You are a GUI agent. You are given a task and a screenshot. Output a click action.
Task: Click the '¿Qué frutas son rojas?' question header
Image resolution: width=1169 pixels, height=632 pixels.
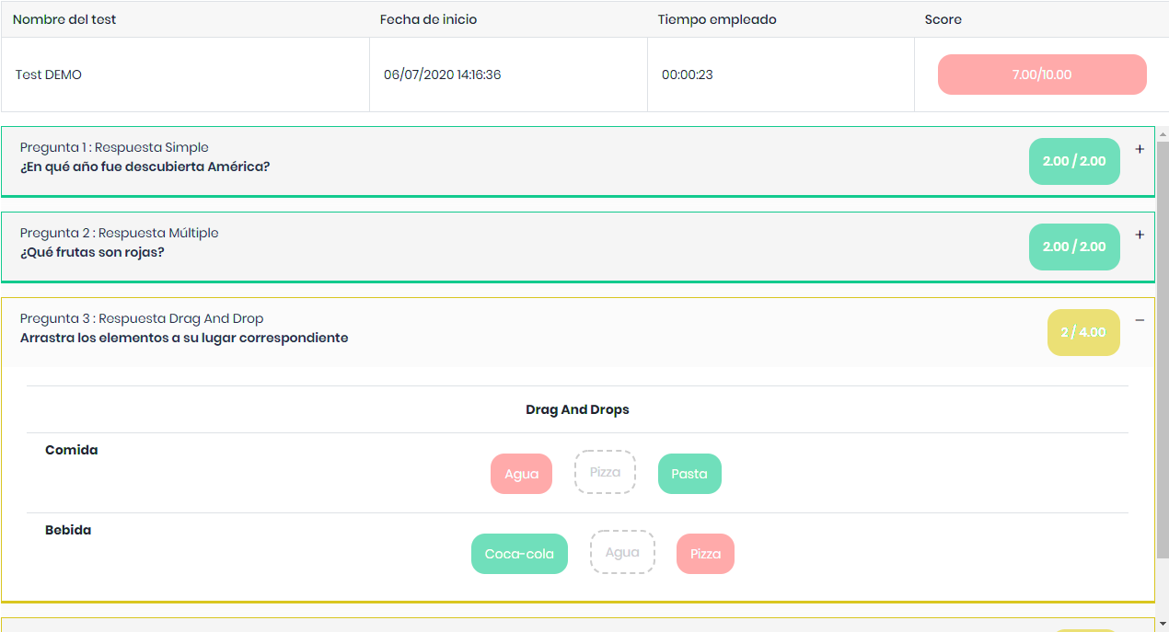[x=92, y=252]
